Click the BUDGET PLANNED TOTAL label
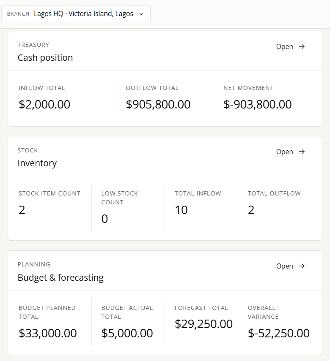The height and width of the screenshot is (361, 330). [x=47, y=312]
